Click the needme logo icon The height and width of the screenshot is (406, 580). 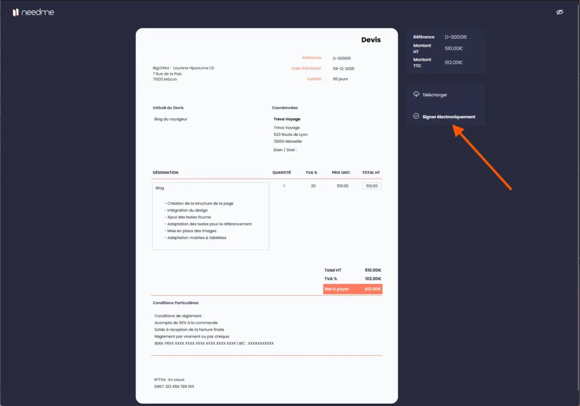point(16,12)
